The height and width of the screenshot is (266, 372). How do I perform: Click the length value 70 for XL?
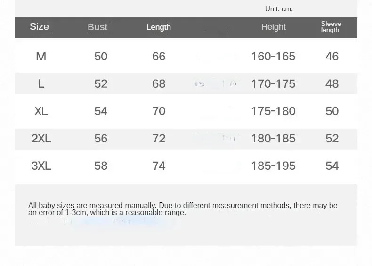coord(159,111)
